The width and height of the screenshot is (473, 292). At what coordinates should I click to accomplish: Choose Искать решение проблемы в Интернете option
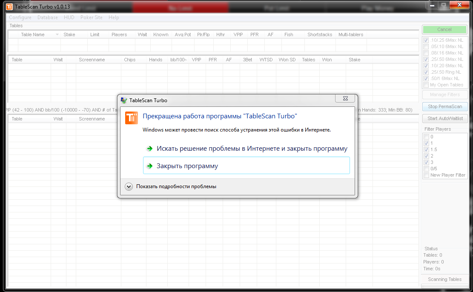pyautogui.click(x=246, y=149)
